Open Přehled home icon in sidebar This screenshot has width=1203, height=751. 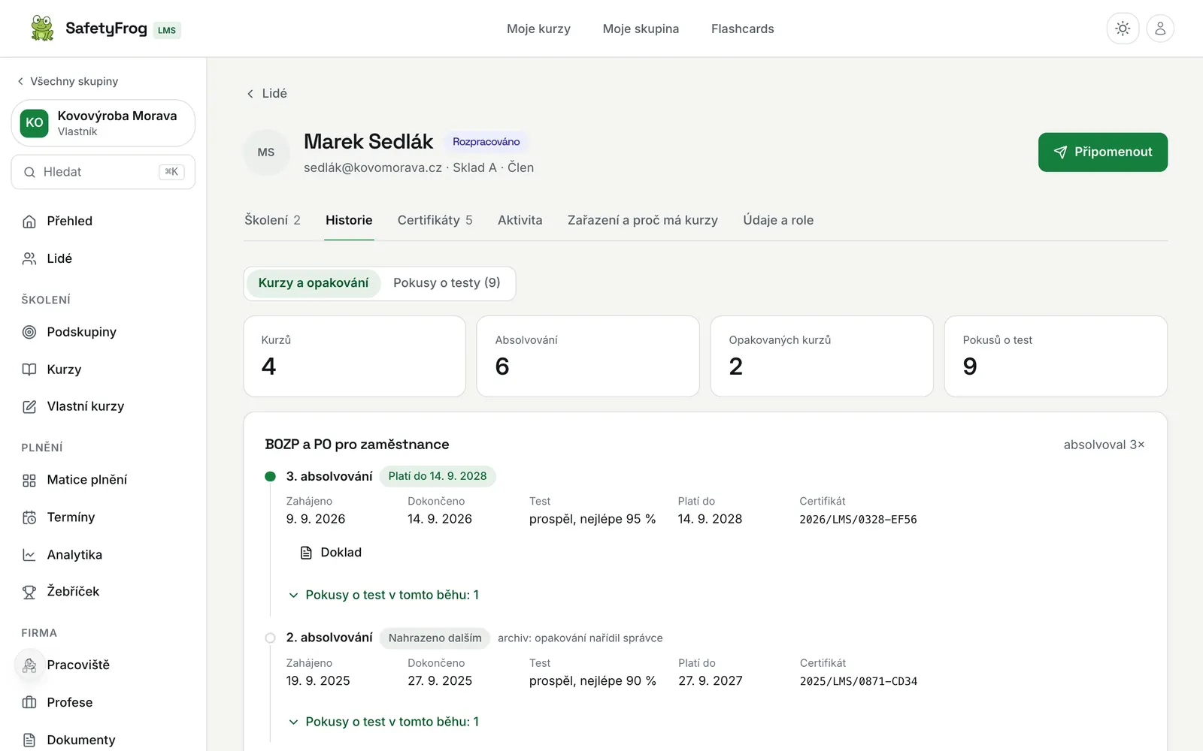tap(29, 221)
